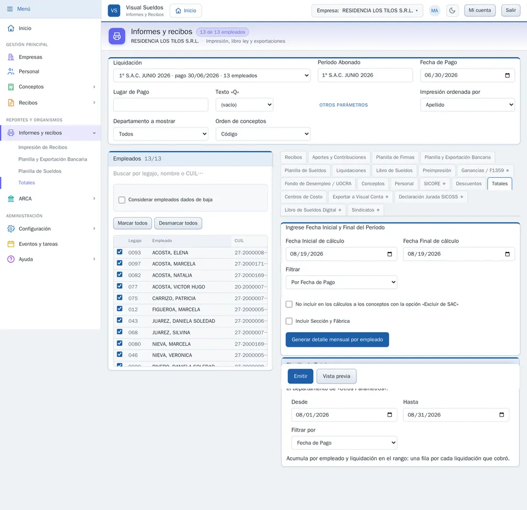Click the Vista previa button
Image resolution: width=527 pixels, height=510 pixels.
tap(337, 376)
